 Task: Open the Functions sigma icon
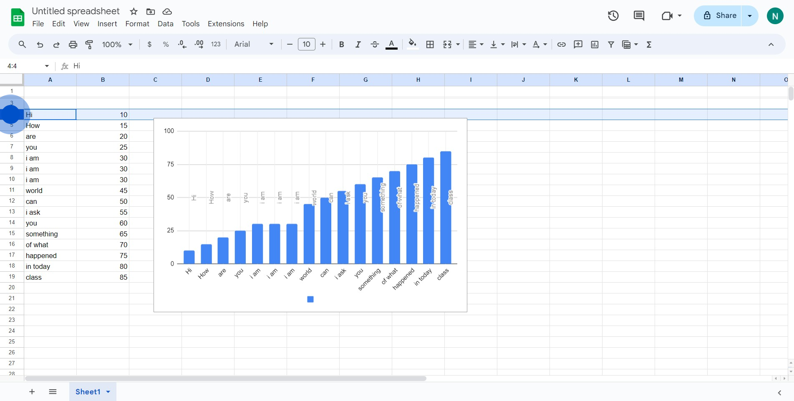[649, 45]
